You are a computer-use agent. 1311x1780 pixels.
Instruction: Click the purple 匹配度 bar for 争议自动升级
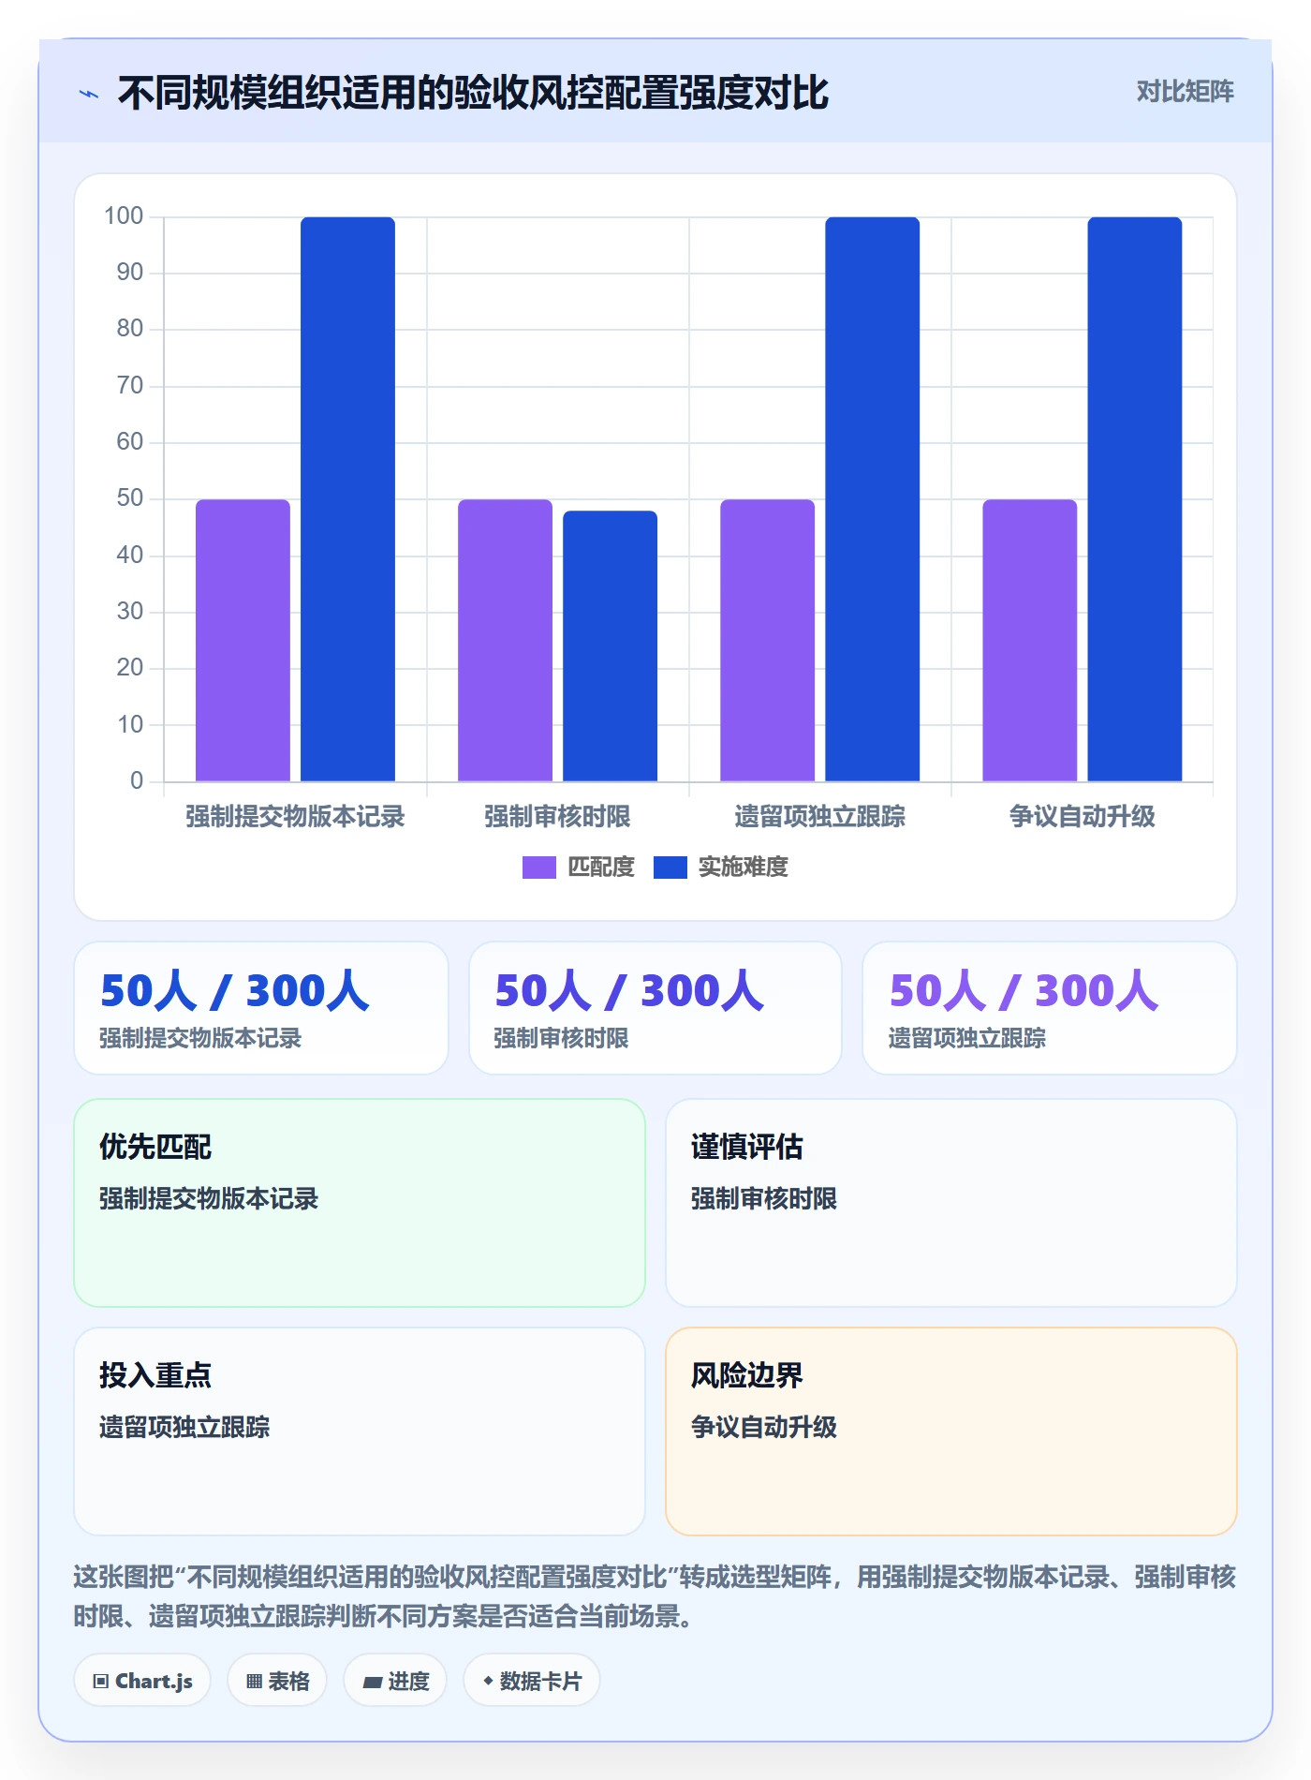(1029, 640)
